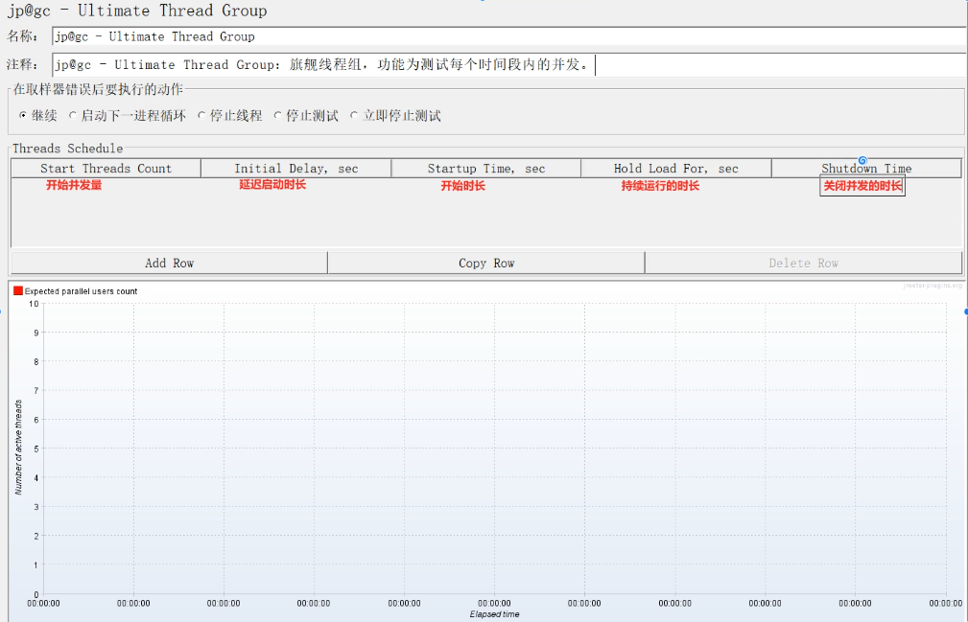968x622 pixels.
Task: Click the Hold Load For, sec header
Action: (675, 169)
